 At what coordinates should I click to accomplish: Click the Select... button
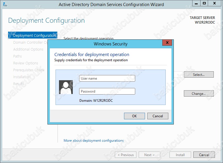coord(199,74)
